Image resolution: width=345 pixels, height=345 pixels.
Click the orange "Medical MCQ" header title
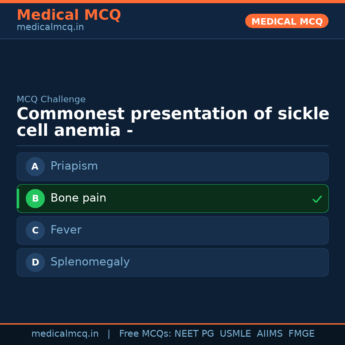(69, 15)
